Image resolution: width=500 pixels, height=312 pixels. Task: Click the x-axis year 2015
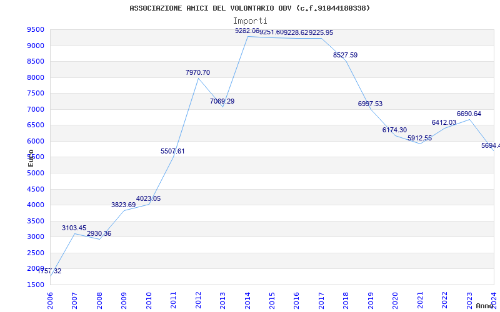tap(272, 301)
